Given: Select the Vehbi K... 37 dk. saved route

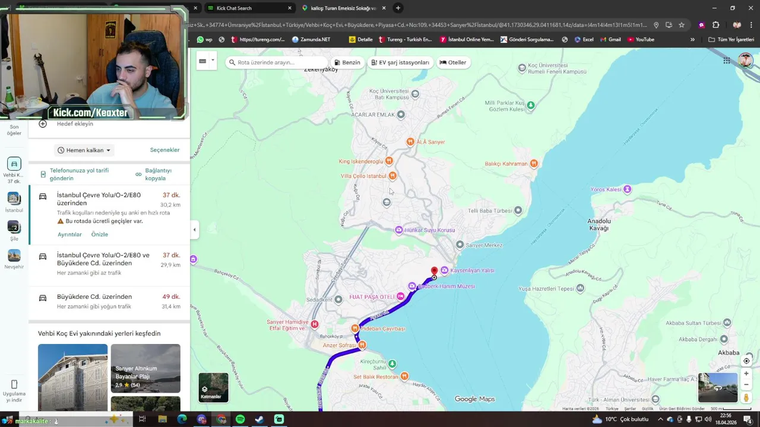Looking at the screenshot, I should click(14, 170).
